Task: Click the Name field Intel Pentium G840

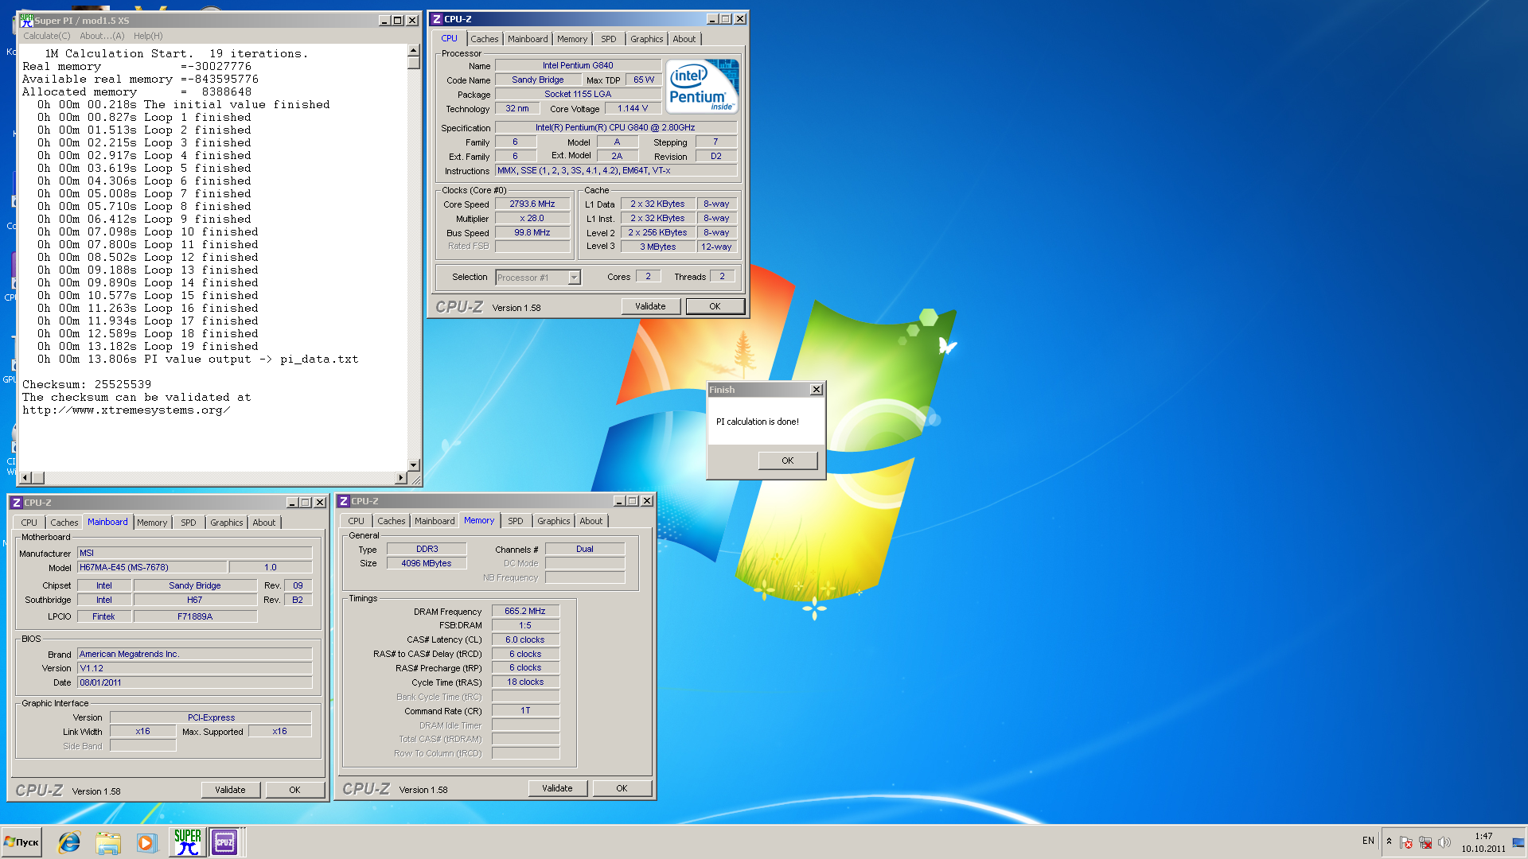Action: click(x=578, y=66)
